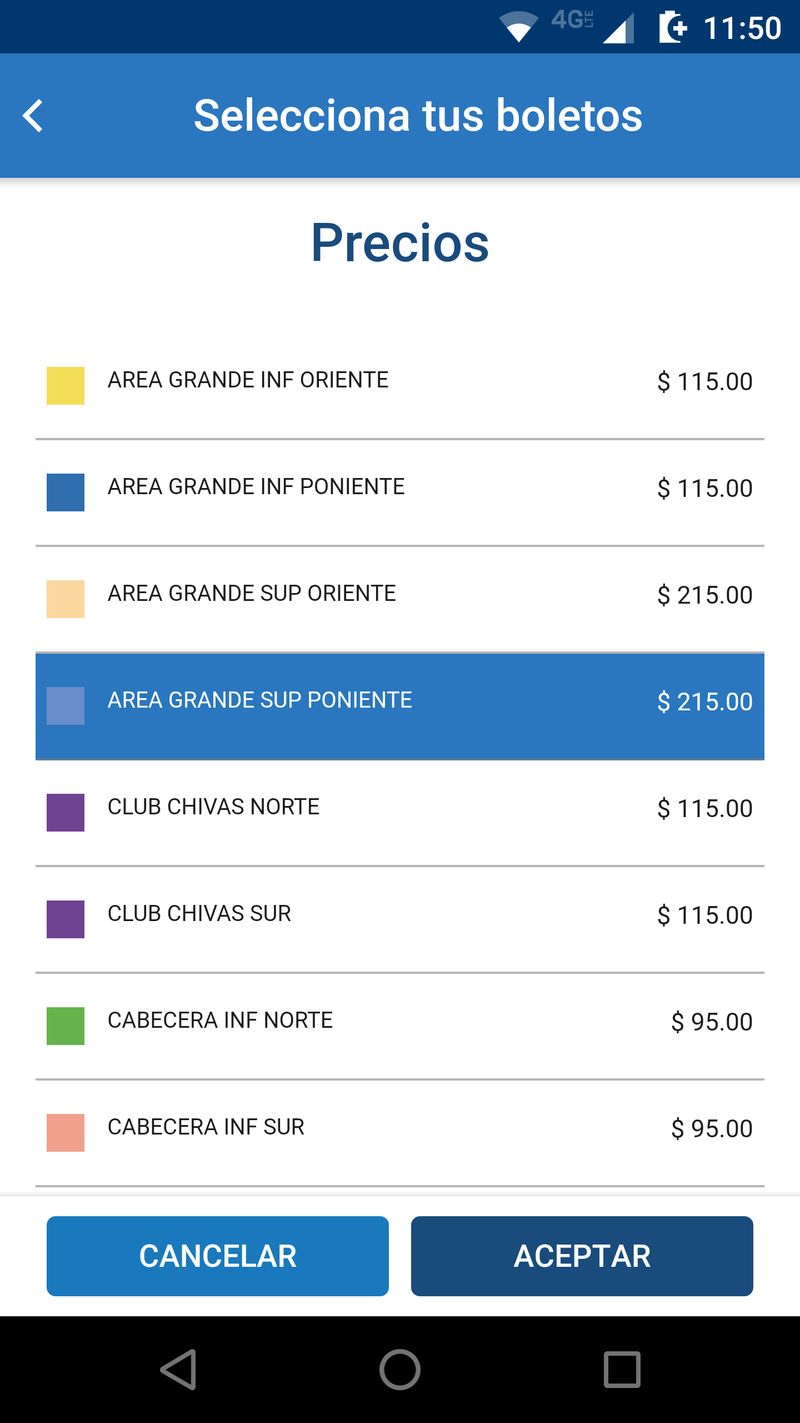Tap the Android back navigation button
This screenshot has height=1423, width=800.
tap(179, 1370)
